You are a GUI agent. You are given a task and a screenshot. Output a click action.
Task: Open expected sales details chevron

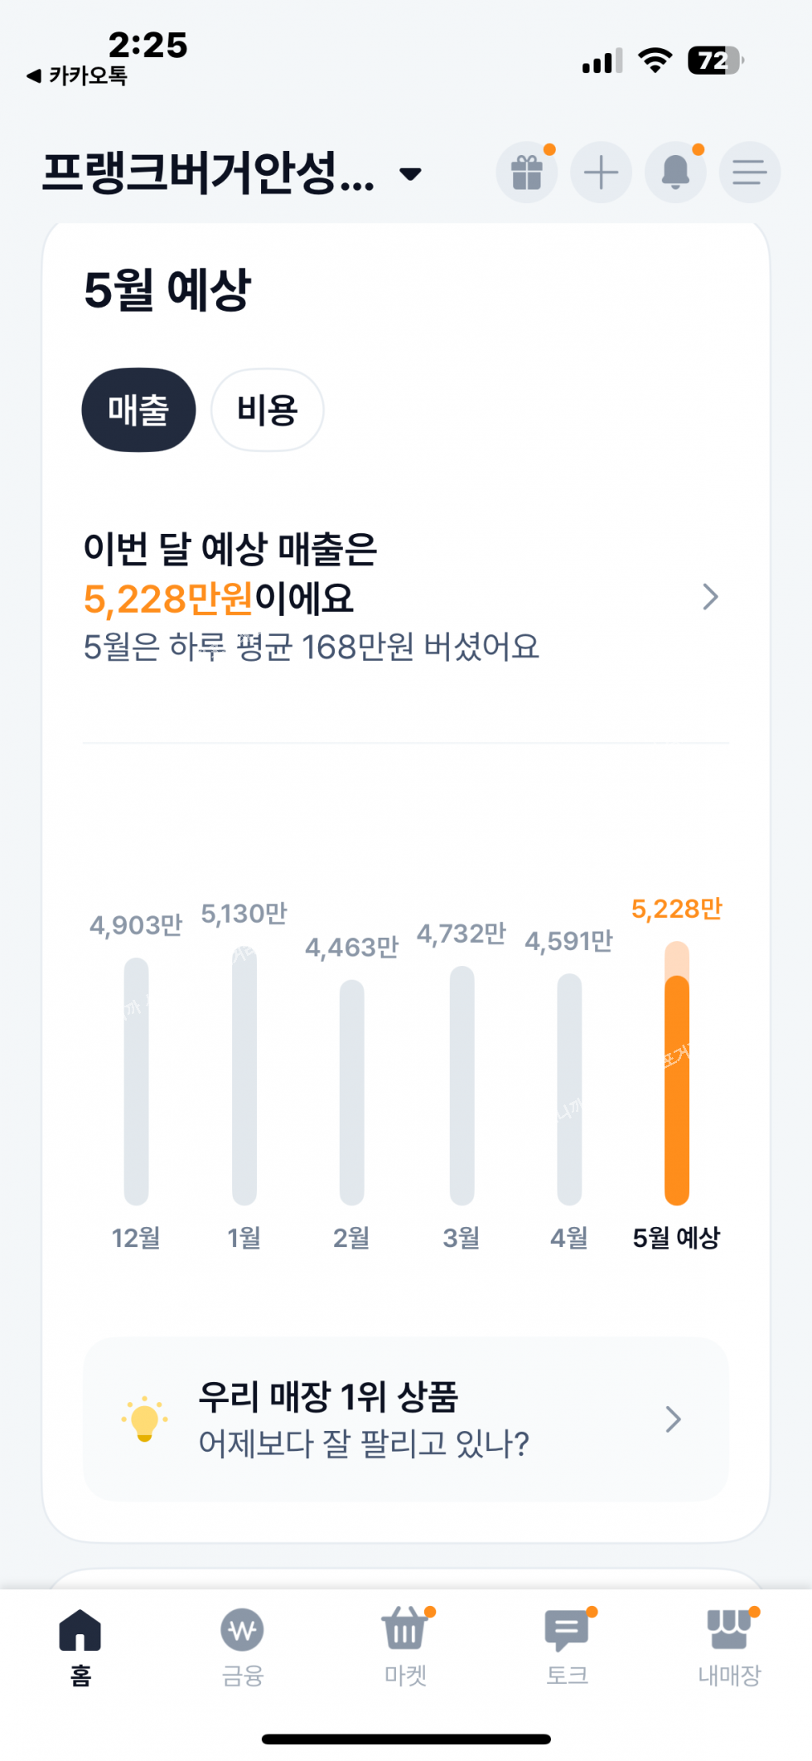[x=710, y=597]
